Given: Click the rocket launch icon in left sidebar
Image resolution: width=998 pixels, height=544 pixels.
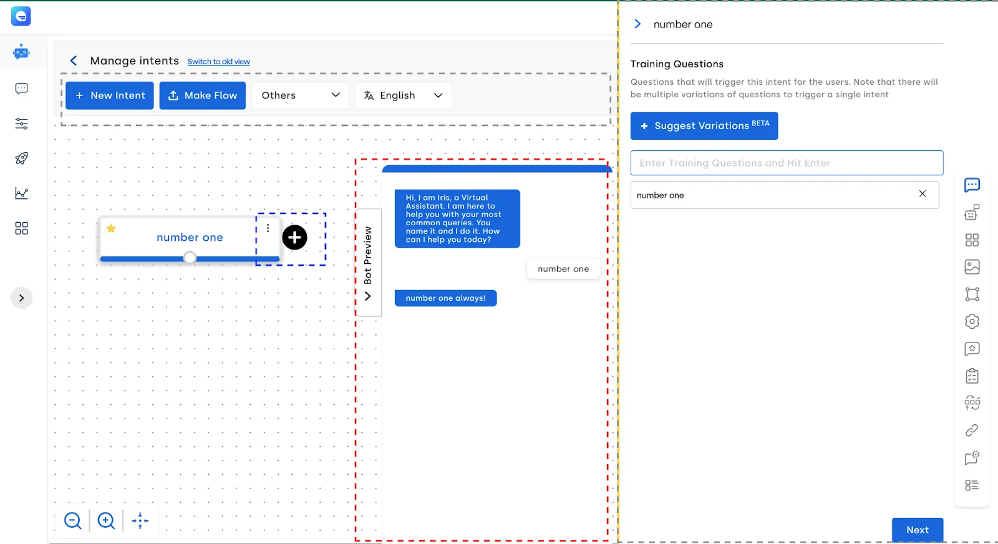Looking at the screenshot, I should point(21,158).
